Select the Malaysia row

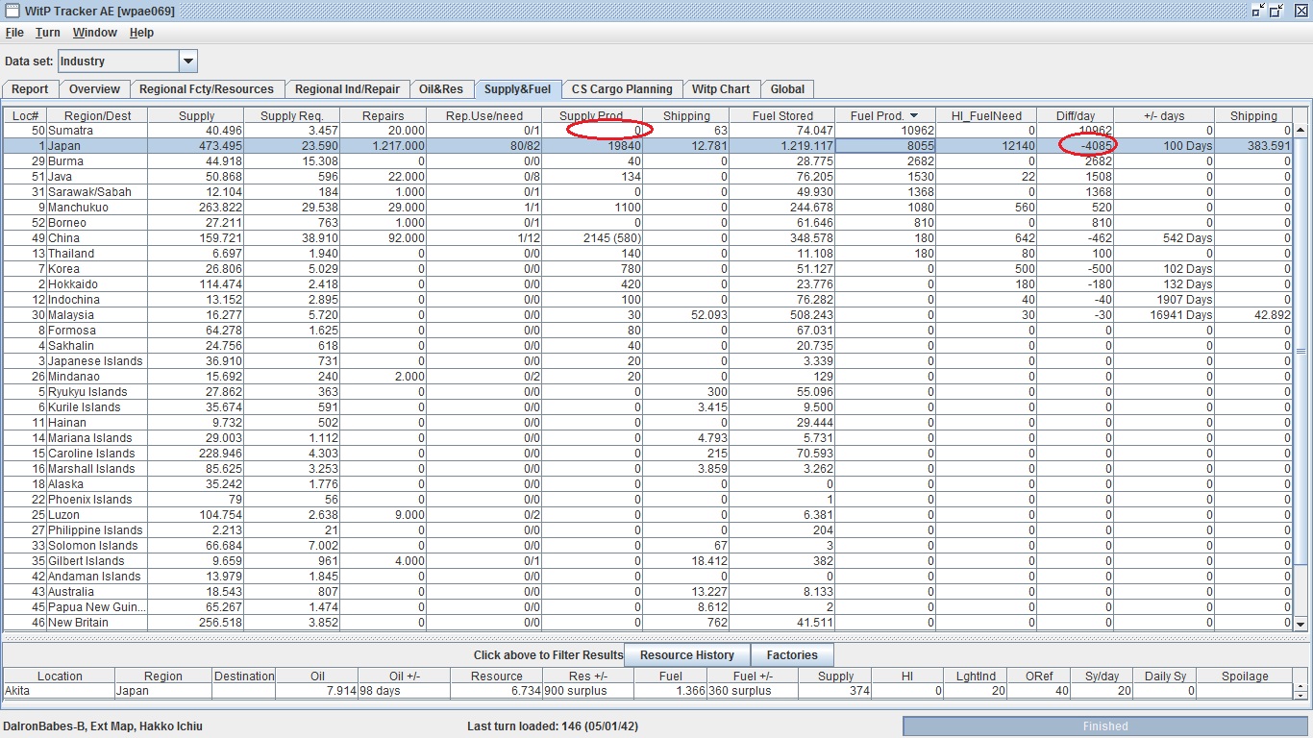coord(648,315)
